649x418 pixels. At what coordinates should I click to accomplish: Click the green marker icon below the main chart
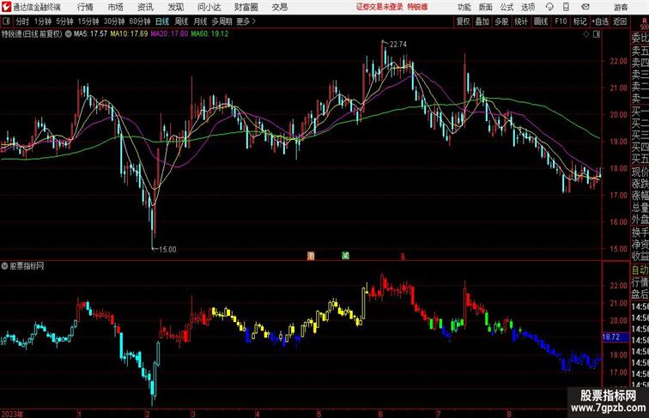[345, 256]
